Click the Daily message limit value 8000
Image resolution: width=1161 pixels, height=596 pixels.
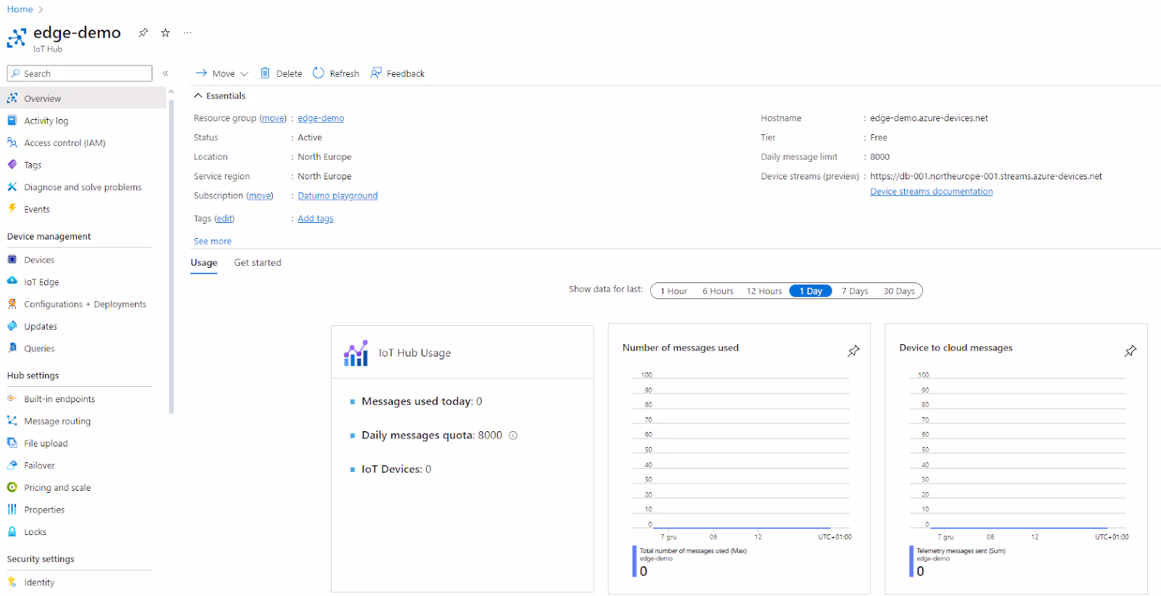879,157
